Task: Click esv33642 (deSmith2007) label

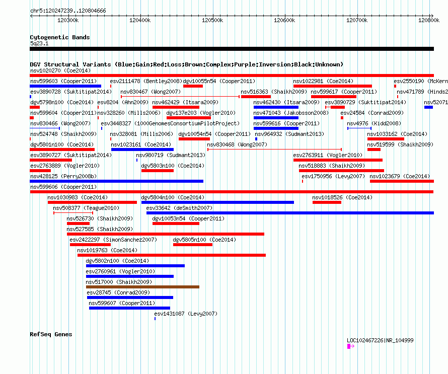Action: (x=179, y=208)
